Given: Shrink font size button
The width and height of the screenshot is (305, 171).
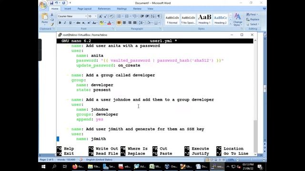Looking at the screenshot, I should (105, 16).
